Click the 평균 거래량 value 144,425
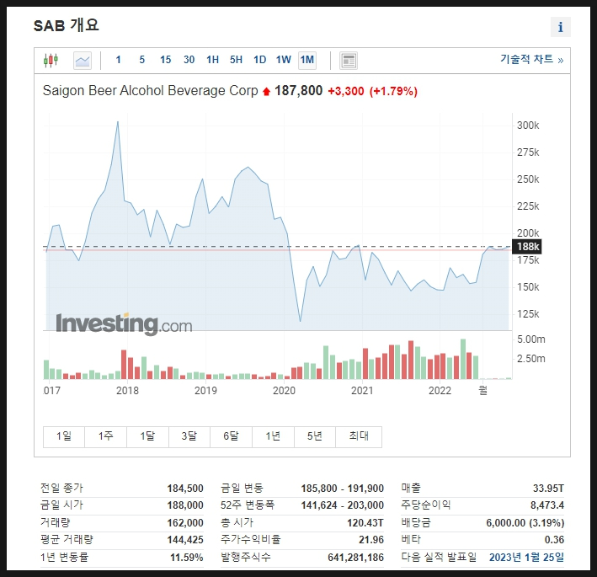 coord(185,540)
